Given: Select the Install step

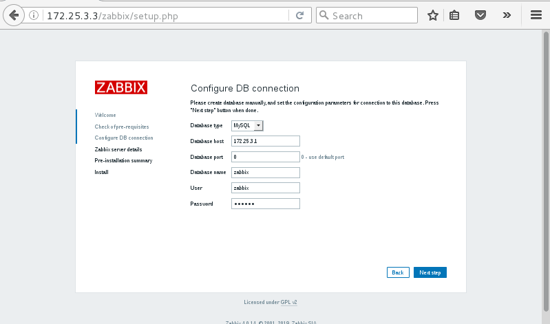Looking at the screenshot, I should click(x=101, y=172).
